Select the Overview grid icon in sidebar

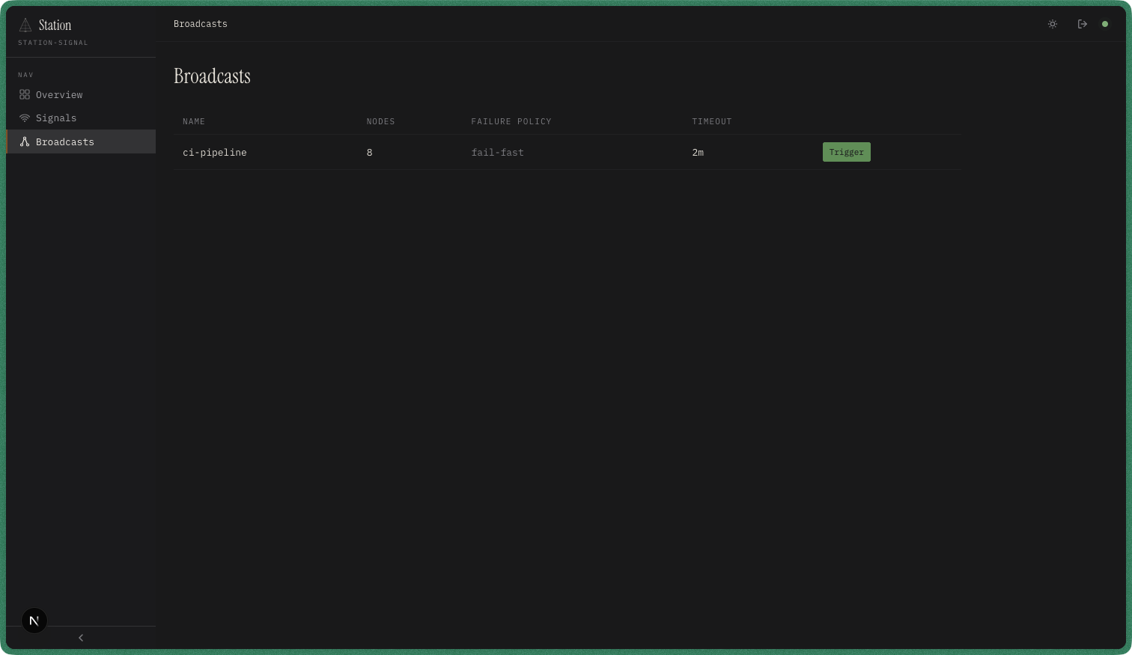(x=24, y=94)
